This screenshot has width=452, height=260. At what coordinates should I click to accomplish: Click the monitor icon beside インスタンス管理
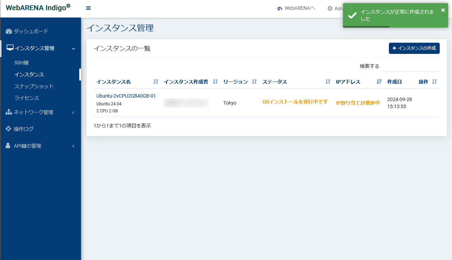click(x=10, y=48)
